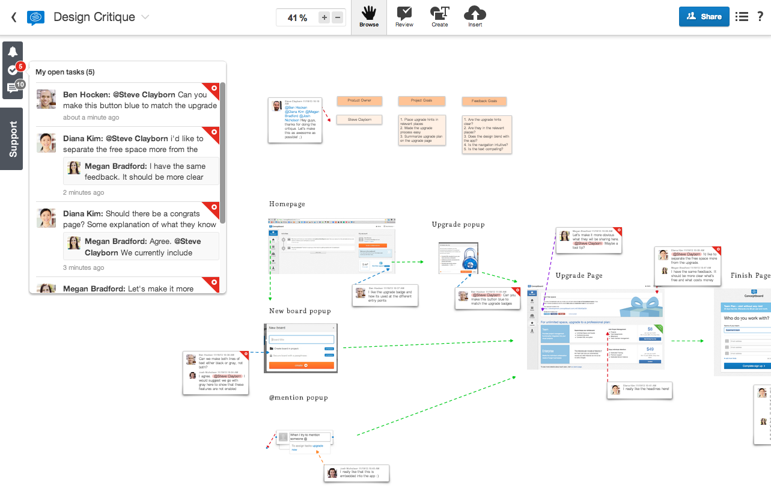771x497 pixels.
Task: Click the 'Upgrade popup' section title text
Action: tap(458, 225)
